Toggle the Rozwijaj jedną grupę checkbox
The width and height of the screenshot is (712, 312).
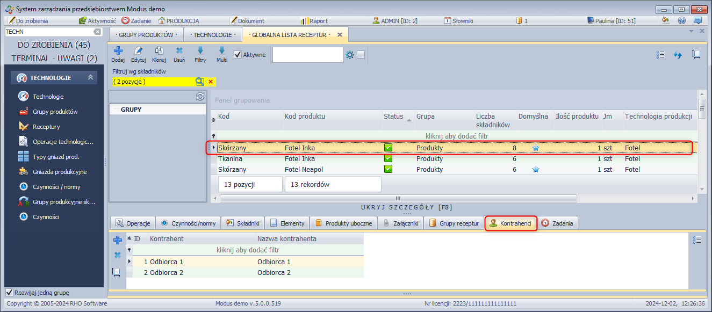tap(9, 293)
